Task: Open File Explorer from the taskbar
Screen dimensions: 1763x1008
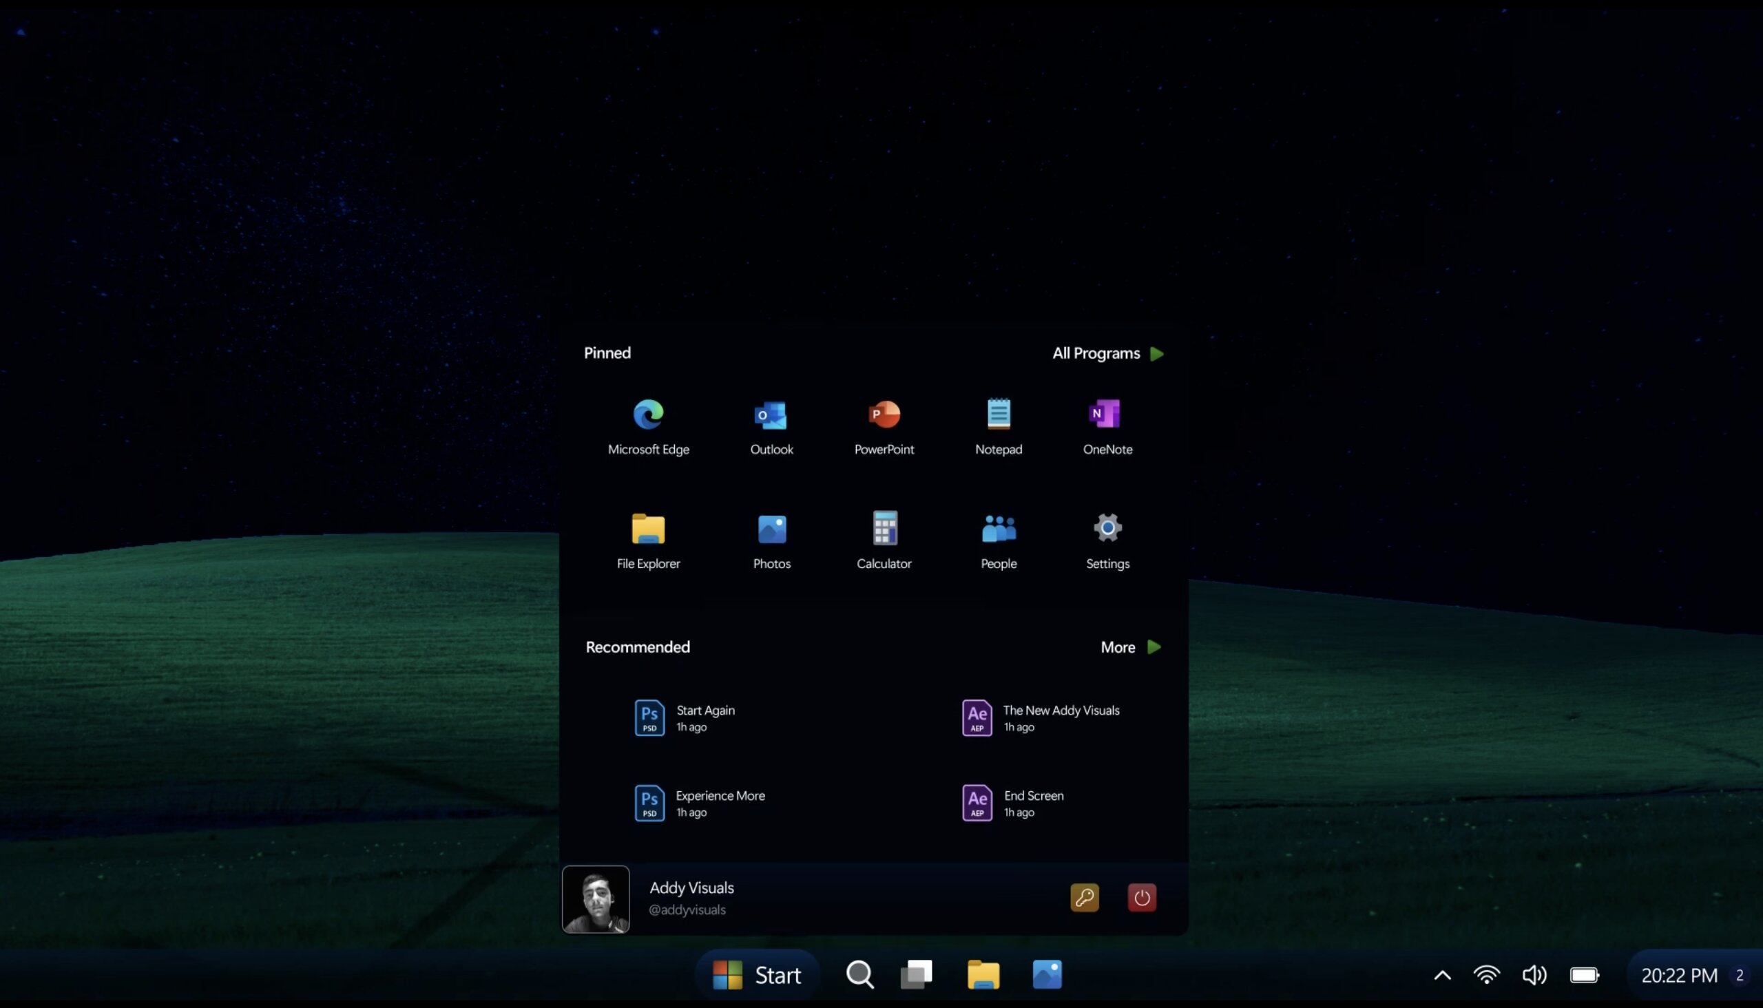Action: 983,975
